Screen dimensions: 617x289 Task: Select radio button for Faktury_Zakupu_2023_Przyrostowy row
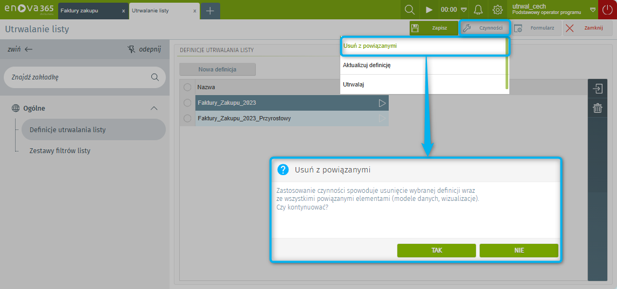point(187,118)
